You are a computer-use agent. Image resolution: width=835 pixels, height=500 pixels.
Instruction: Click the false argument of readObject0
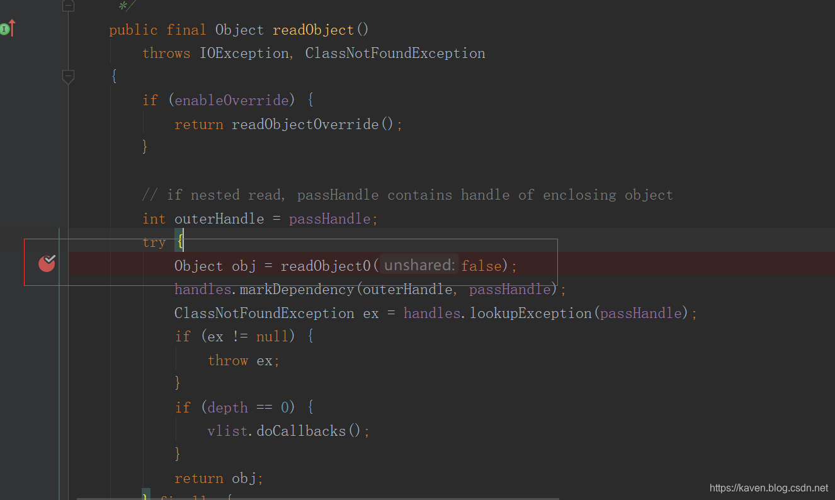(x=481, y=266)
